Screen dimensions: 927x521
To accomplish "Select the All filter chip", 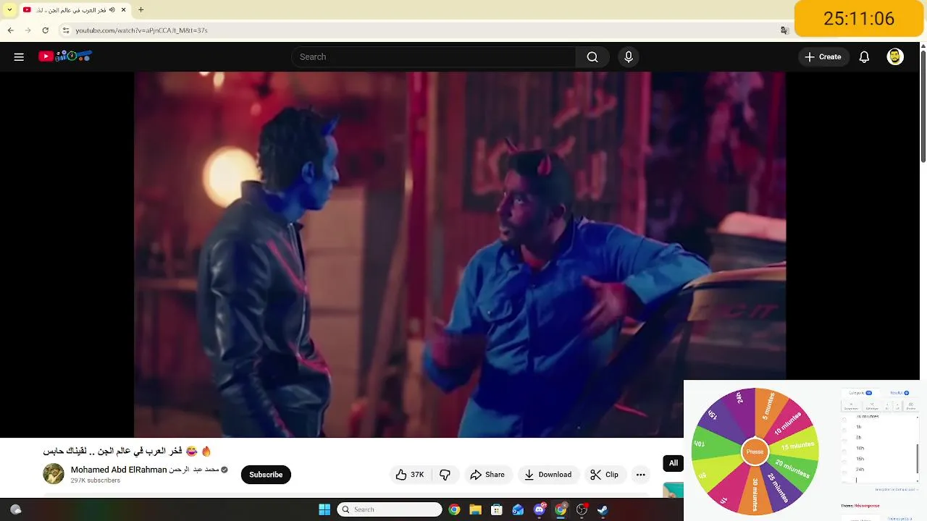I will point(674,463).
